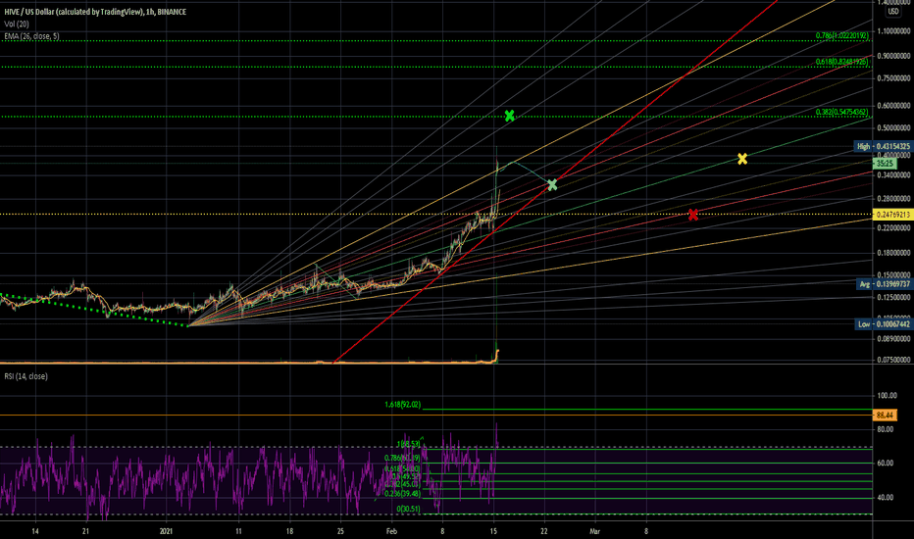
Task: Click the HIVE / US Dollar chart title
Action: click(x=95, y=12)
